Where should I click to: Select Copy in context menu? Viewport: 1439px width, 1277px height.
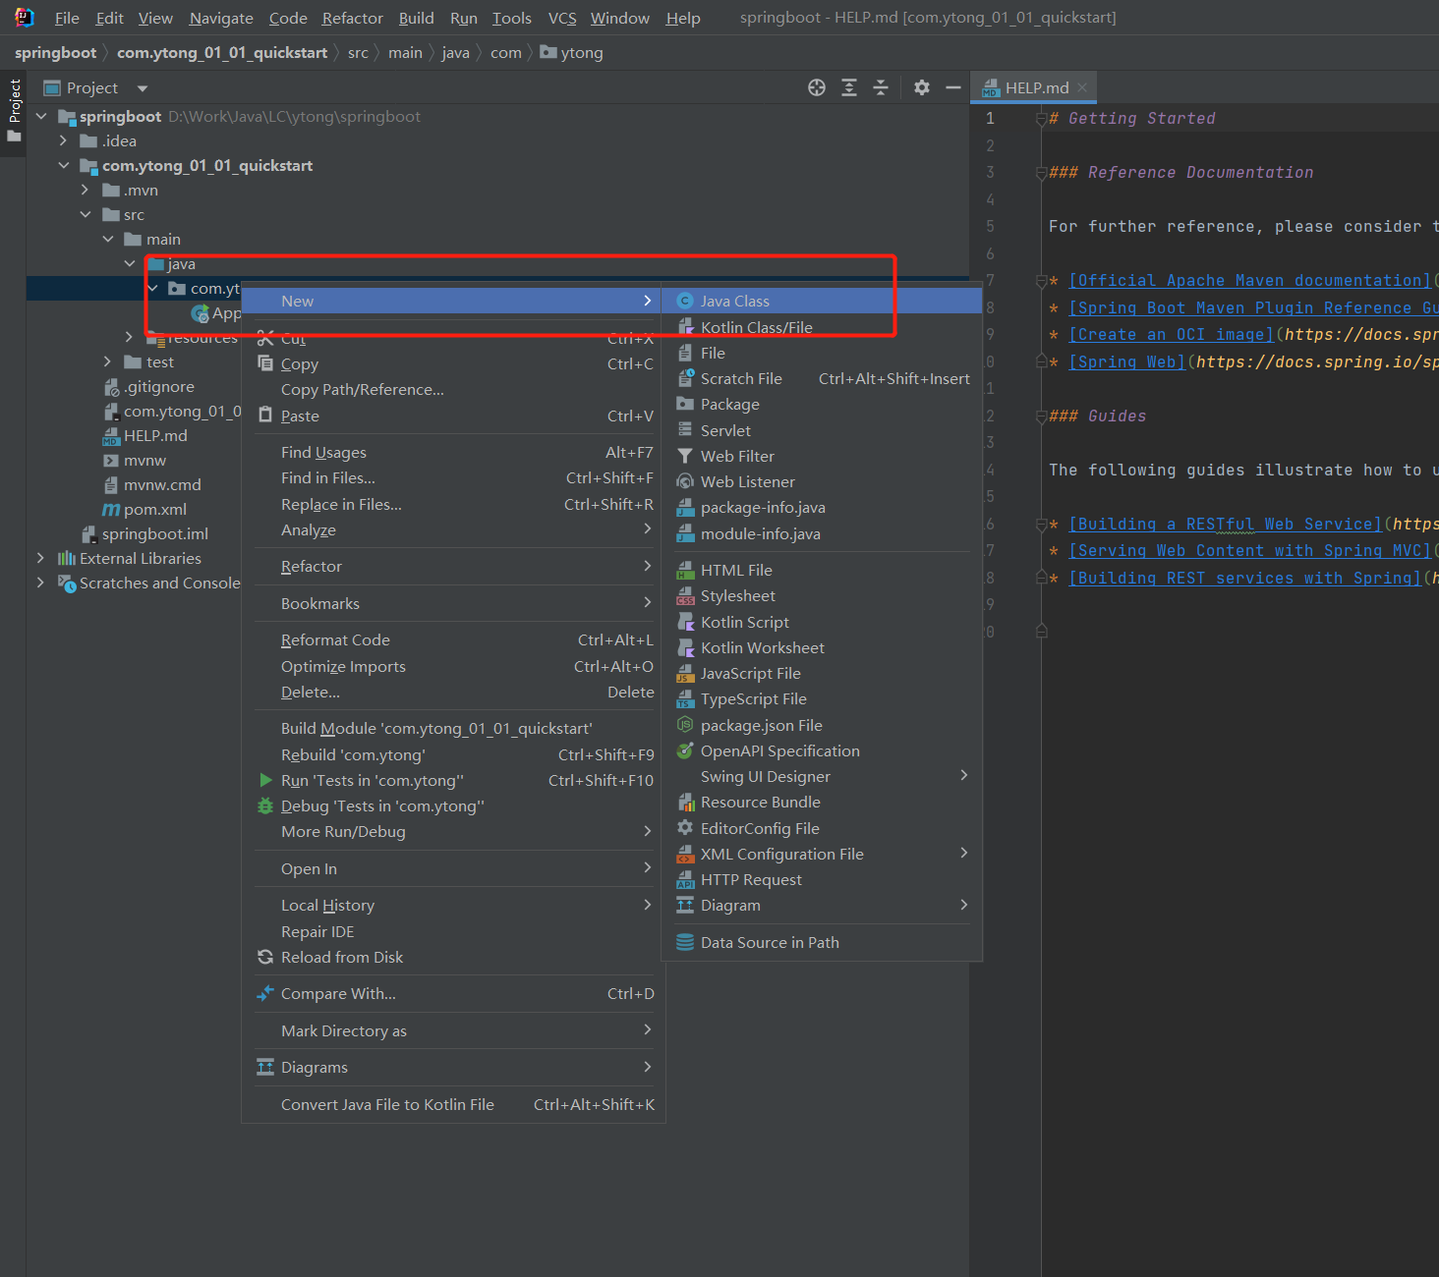click(453, 363)
